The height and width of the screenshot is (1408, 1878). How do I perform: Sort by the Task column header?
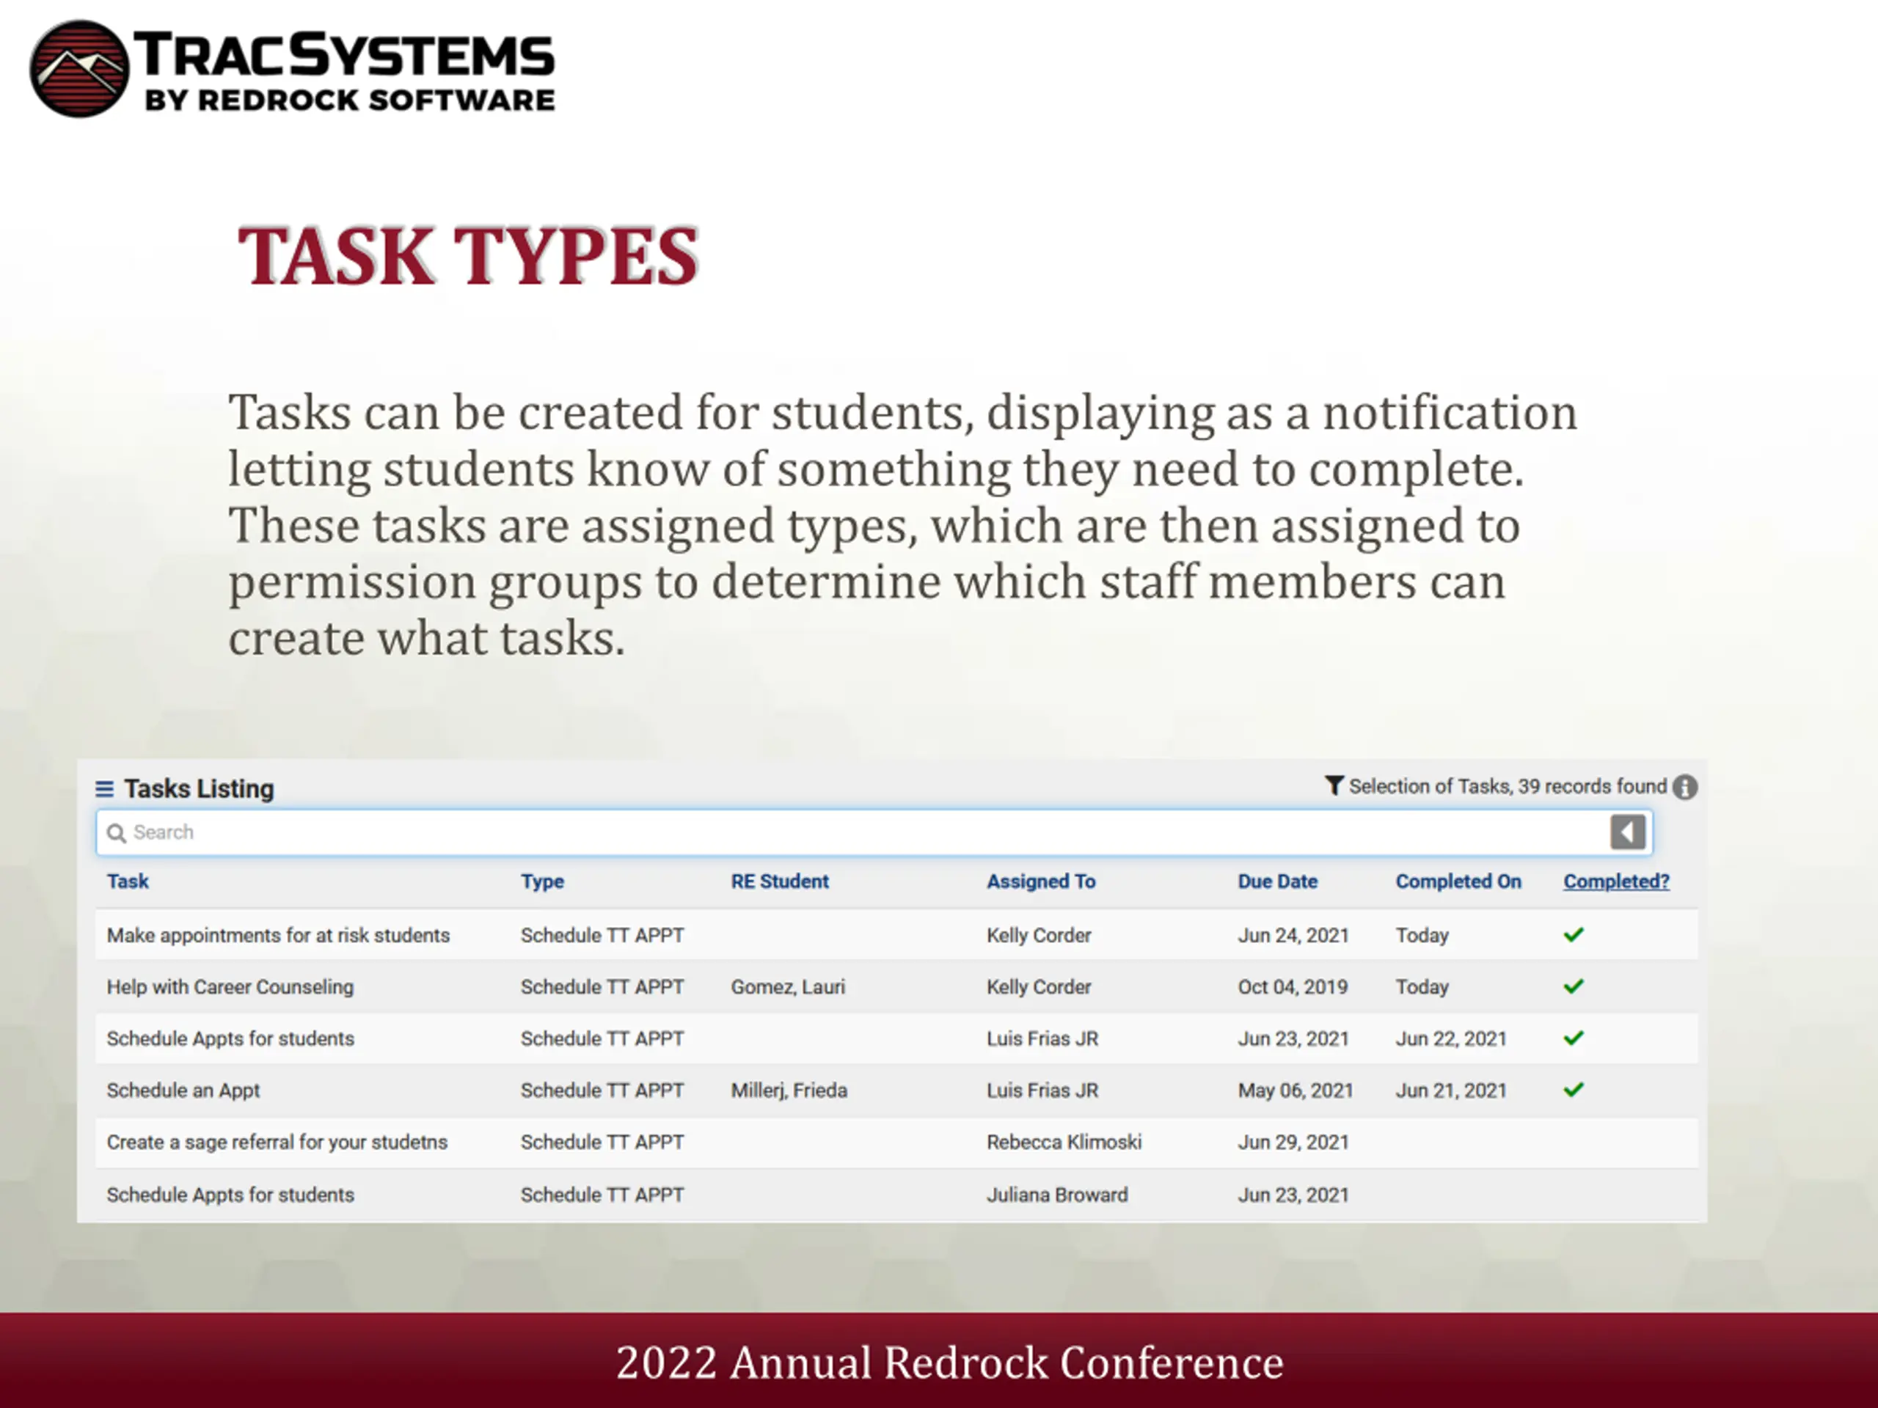(128, 881)
